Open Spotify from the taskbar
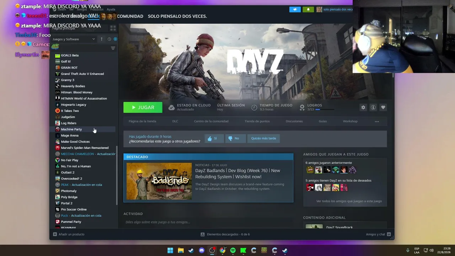This screenshot has height=256, width=455. pyautogui.click(x=233, y=250)
